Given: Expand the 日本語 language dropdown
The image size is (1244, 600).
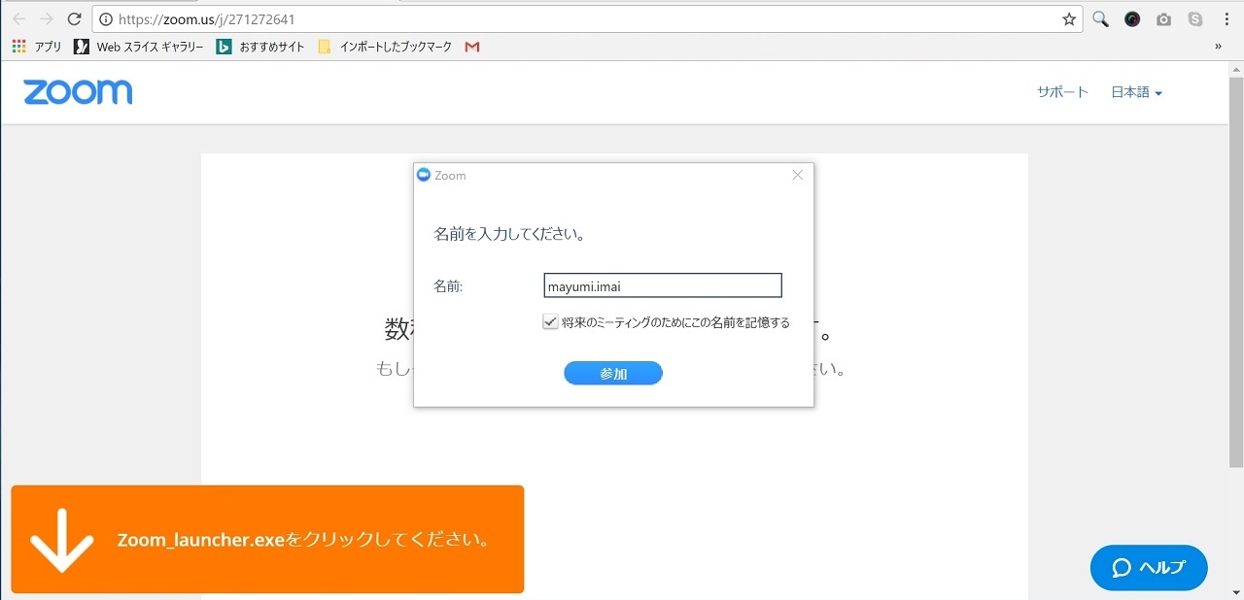Looking at the screenshot, I should point(1137,92).
